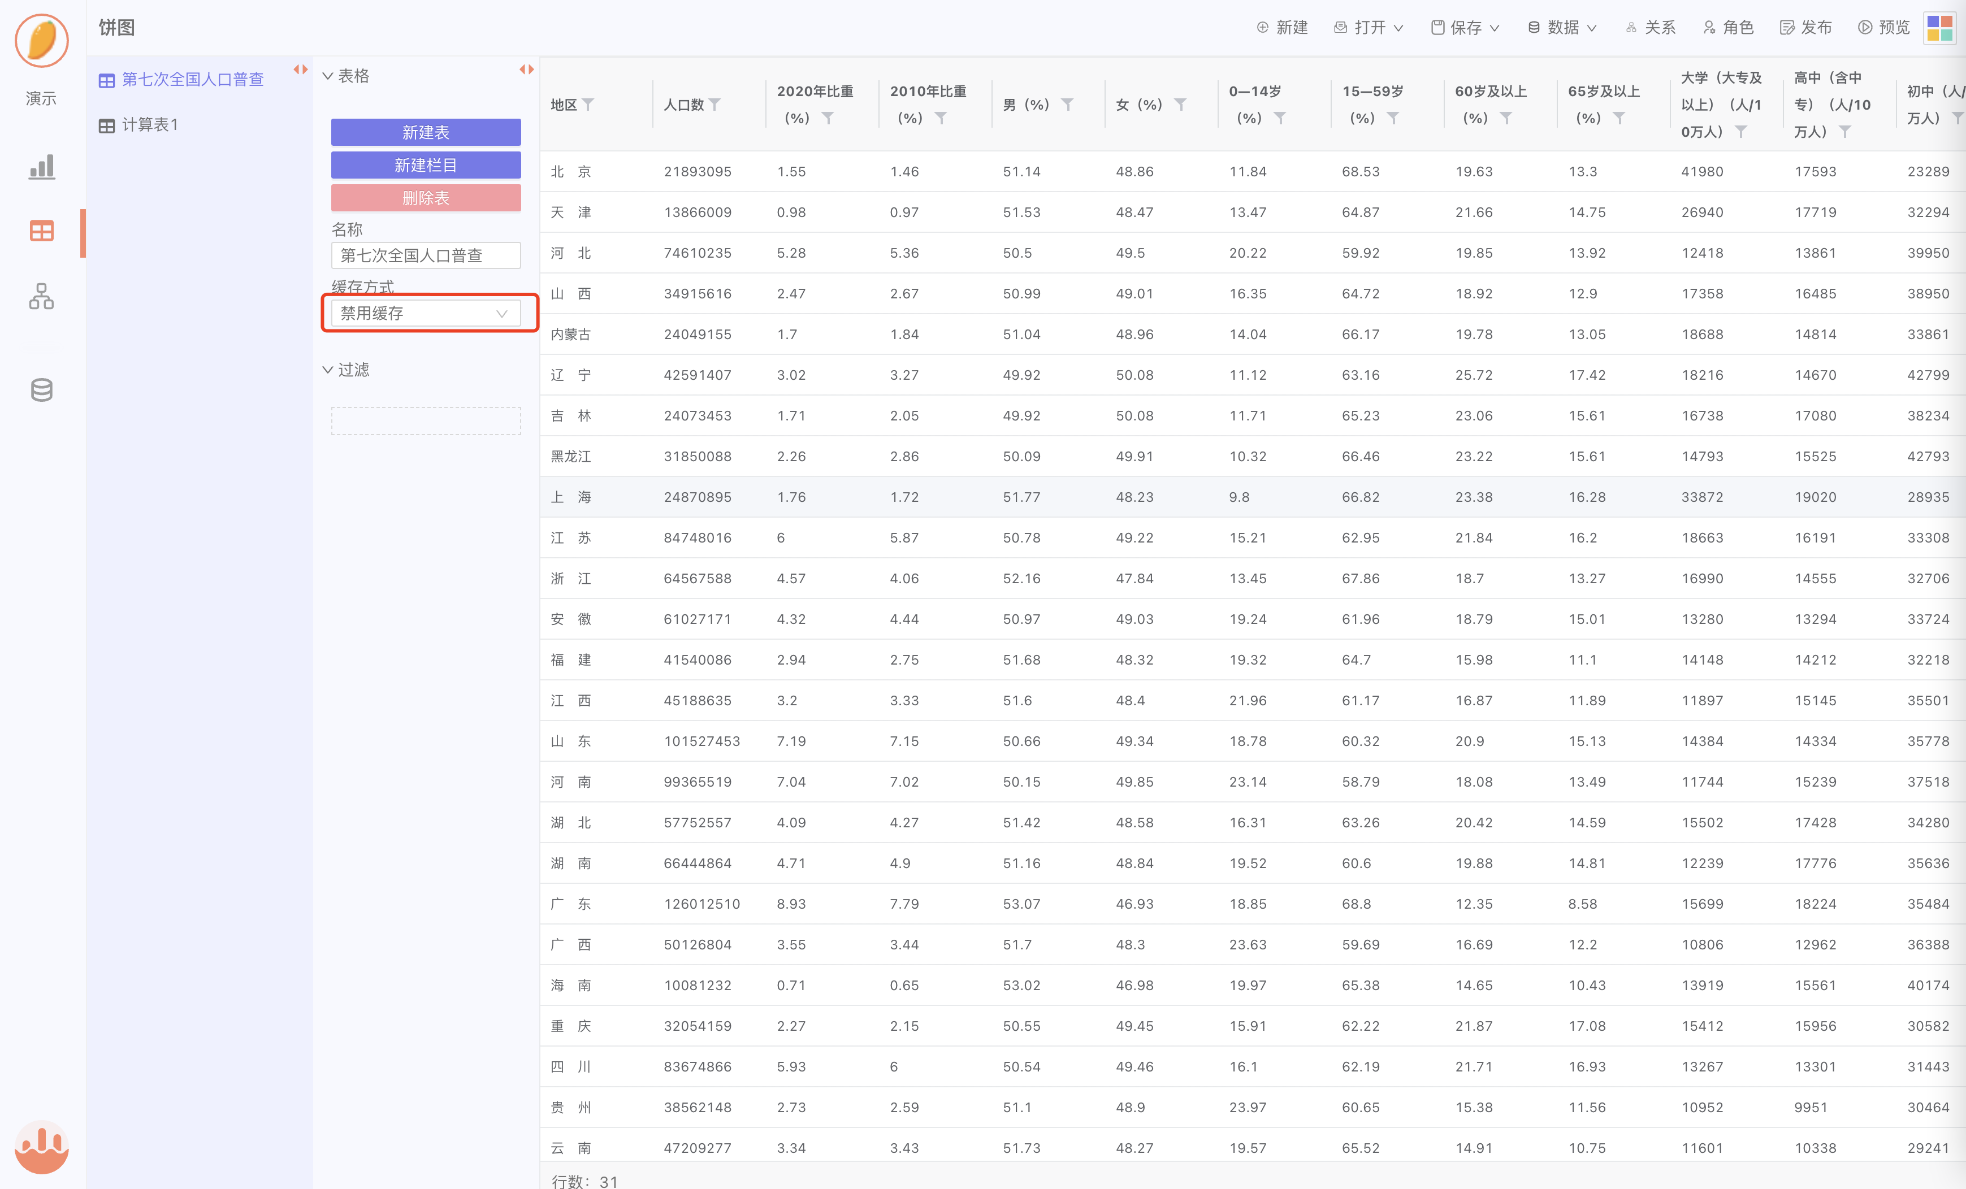The height and width of the screenshot is (1189, 1966).
Task: Open the 数据 menu
Action: pos(1562,28)
